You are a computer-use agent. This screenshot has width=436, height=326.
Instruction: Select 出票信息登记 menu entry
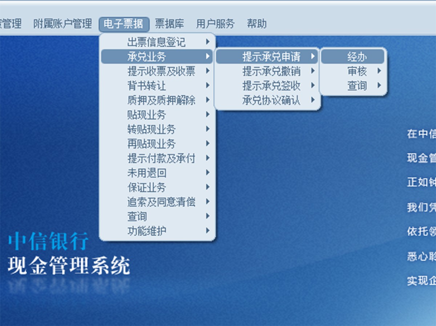pos(157,42)
